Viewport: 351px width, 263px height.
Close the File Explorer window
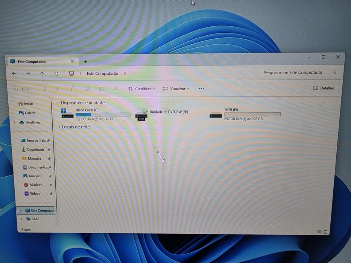coord(337,57)
